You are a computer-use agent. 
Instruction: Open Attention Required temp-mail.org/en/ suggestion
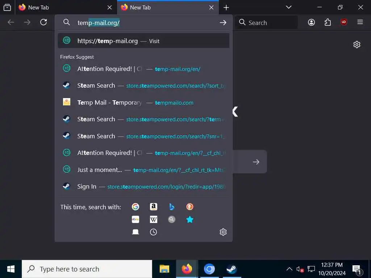tap(143, 69)
